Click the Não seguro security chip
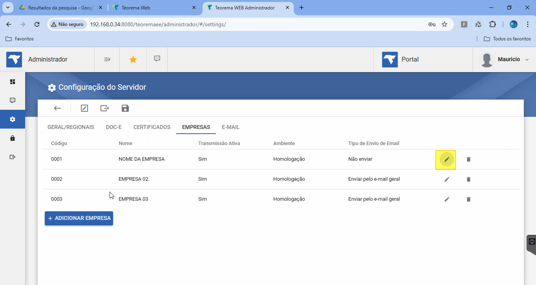536x285 pixels. 67,24
